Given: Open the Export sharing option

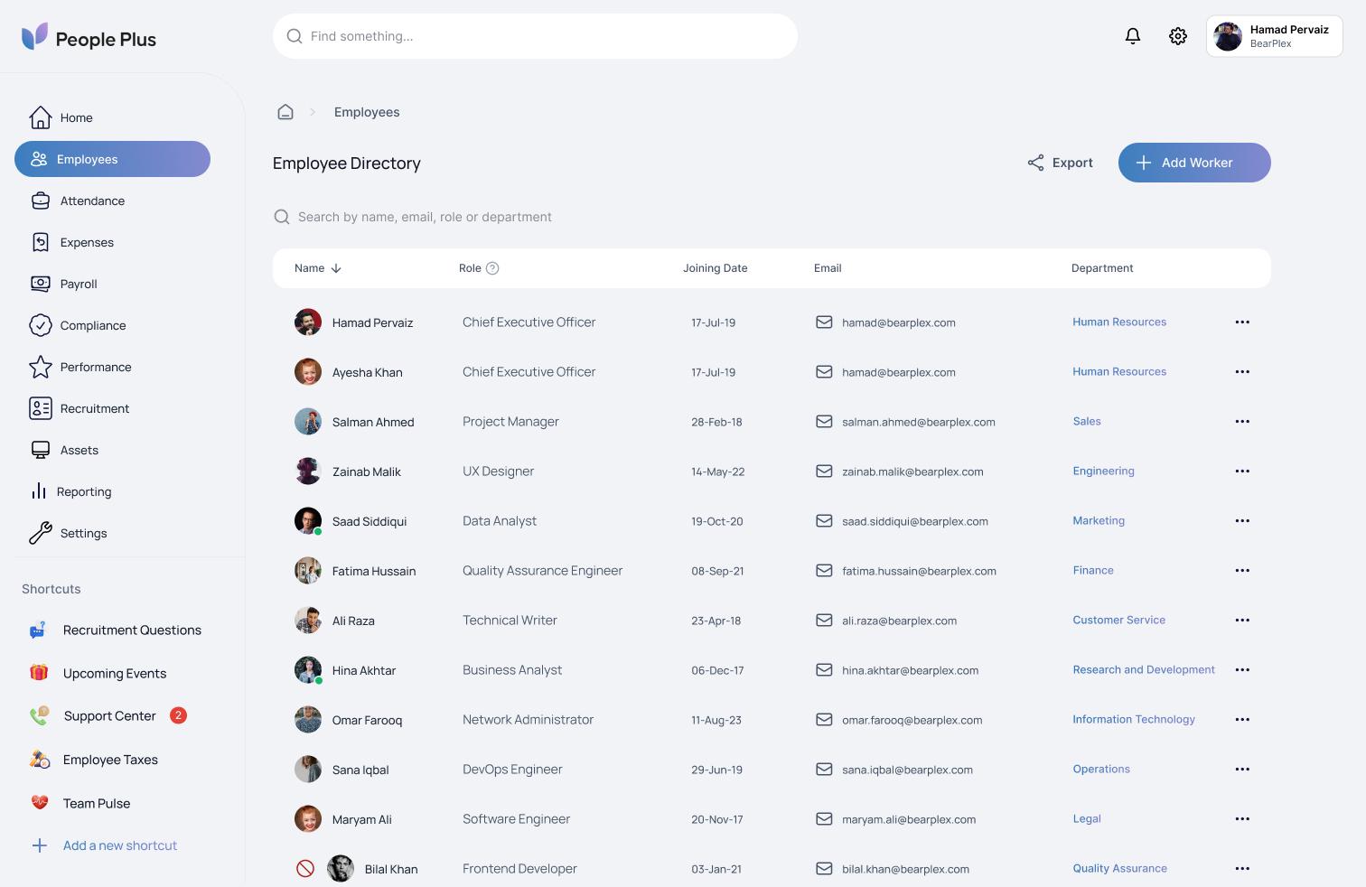Looking at the screenshot, I should click(1060, 163).
